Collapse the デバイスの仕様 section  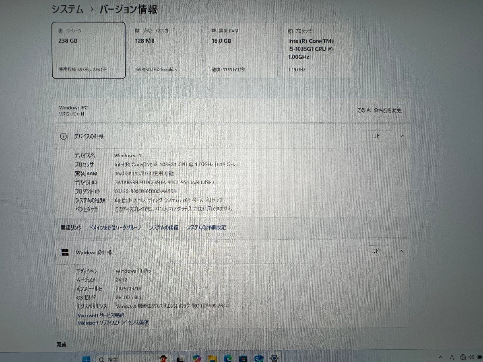click(x=402, y=136)
